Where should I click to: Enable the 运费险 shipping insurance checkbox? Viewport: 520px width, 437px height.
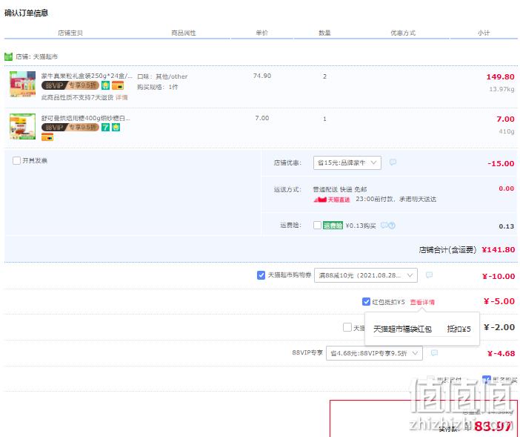point(317,226)
